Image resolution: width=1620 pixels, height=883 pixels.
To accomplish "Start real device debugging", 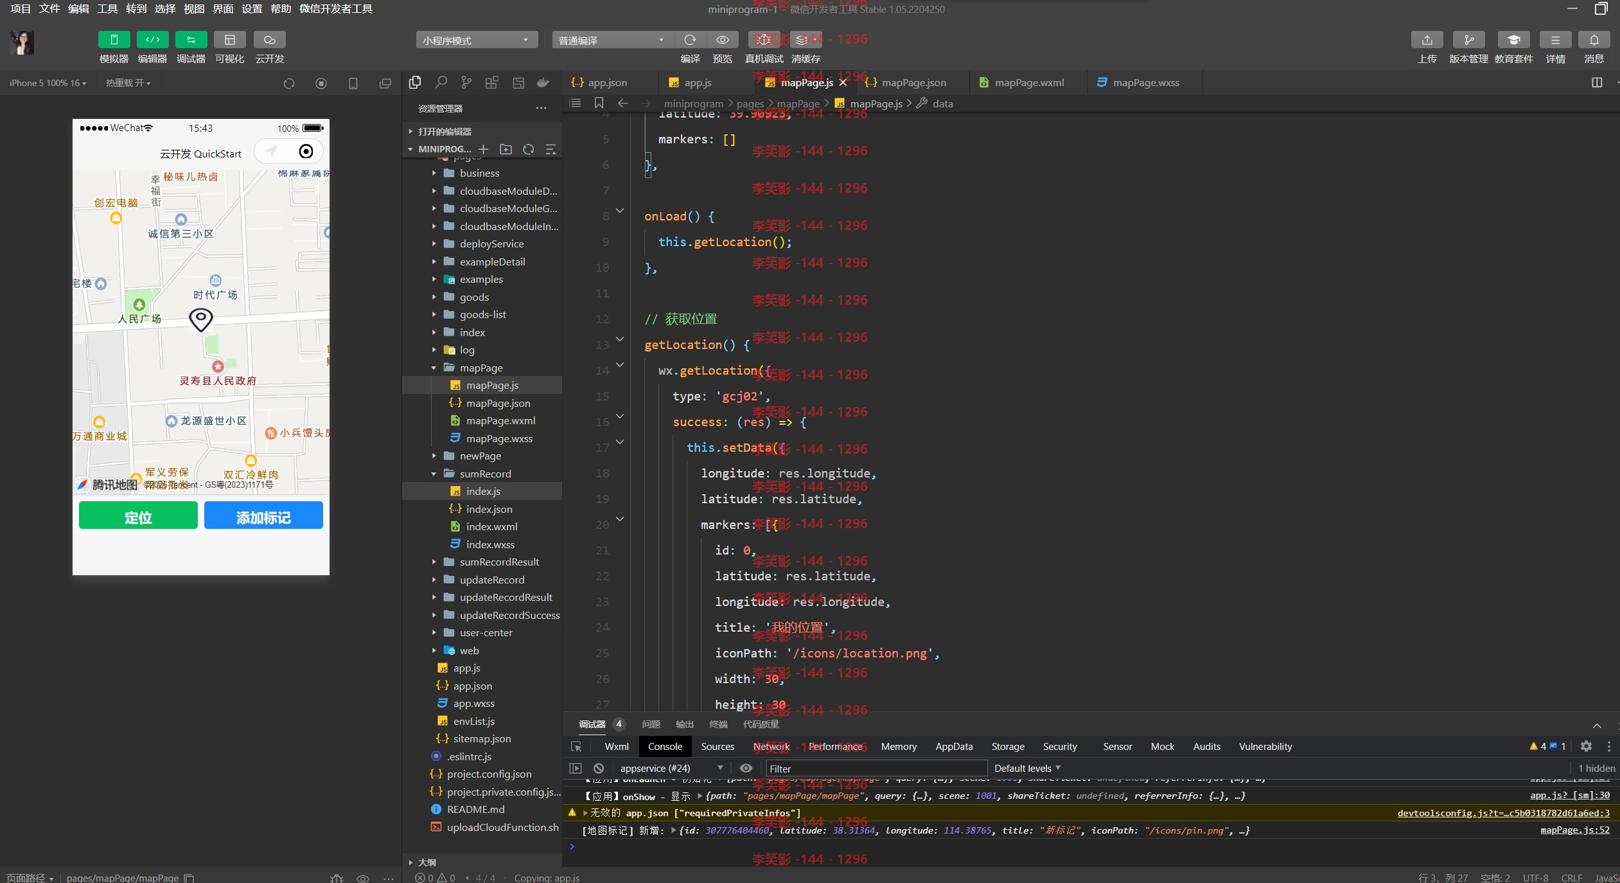I will 764,40.
